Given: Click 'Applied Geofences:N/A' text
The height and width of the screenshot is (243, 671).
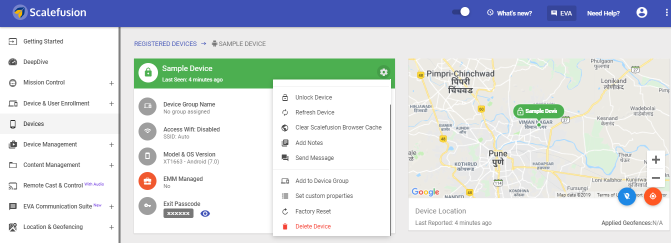Looking at the screenshot, I should click(x=632, y=222).
